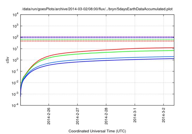Click the 10^-4 y-axis tick label
Image resolution: width=192 pixels, height=134 pixels.
[15, 105]
